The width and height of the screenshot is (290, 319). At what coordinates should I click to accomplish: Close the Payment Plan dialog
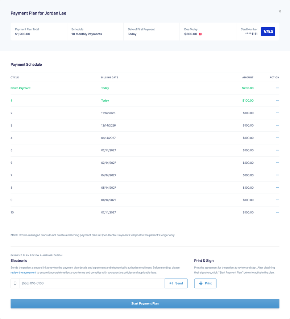(x=279, y=11)
